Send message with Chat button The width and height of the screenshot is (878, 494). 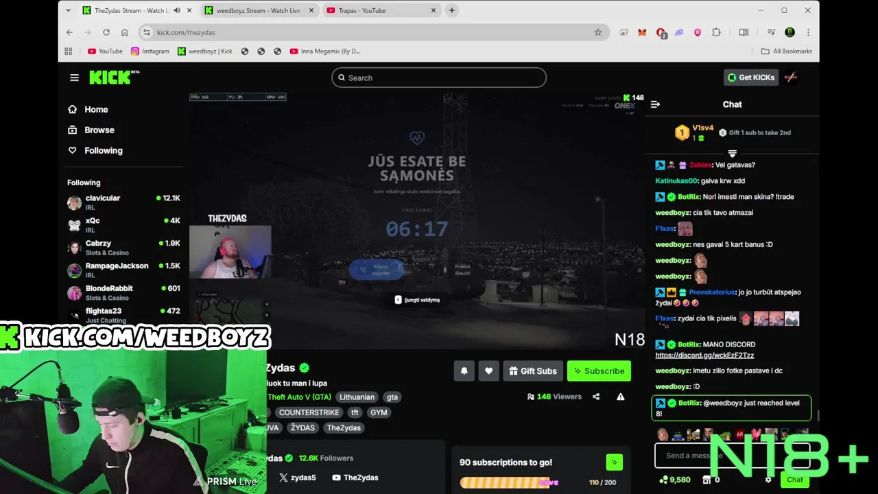click(795, 480)
